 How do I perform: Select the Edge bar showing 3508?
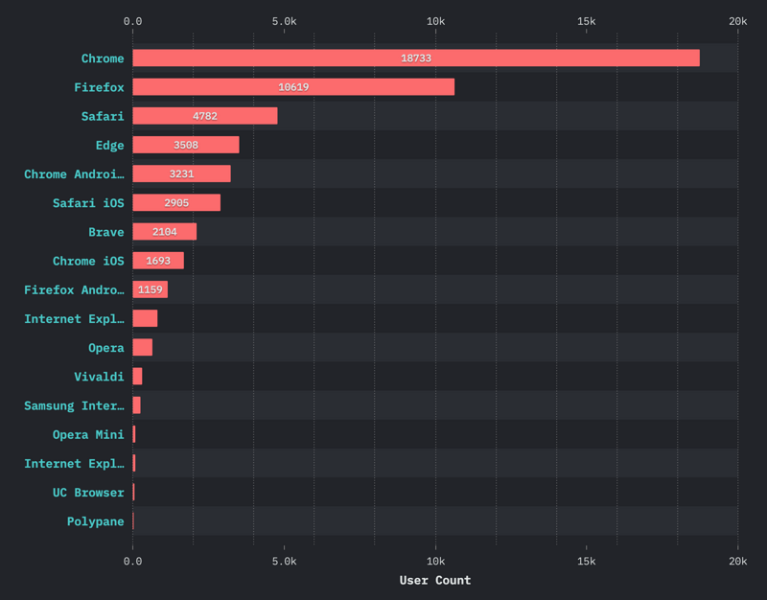click(185, 145)
